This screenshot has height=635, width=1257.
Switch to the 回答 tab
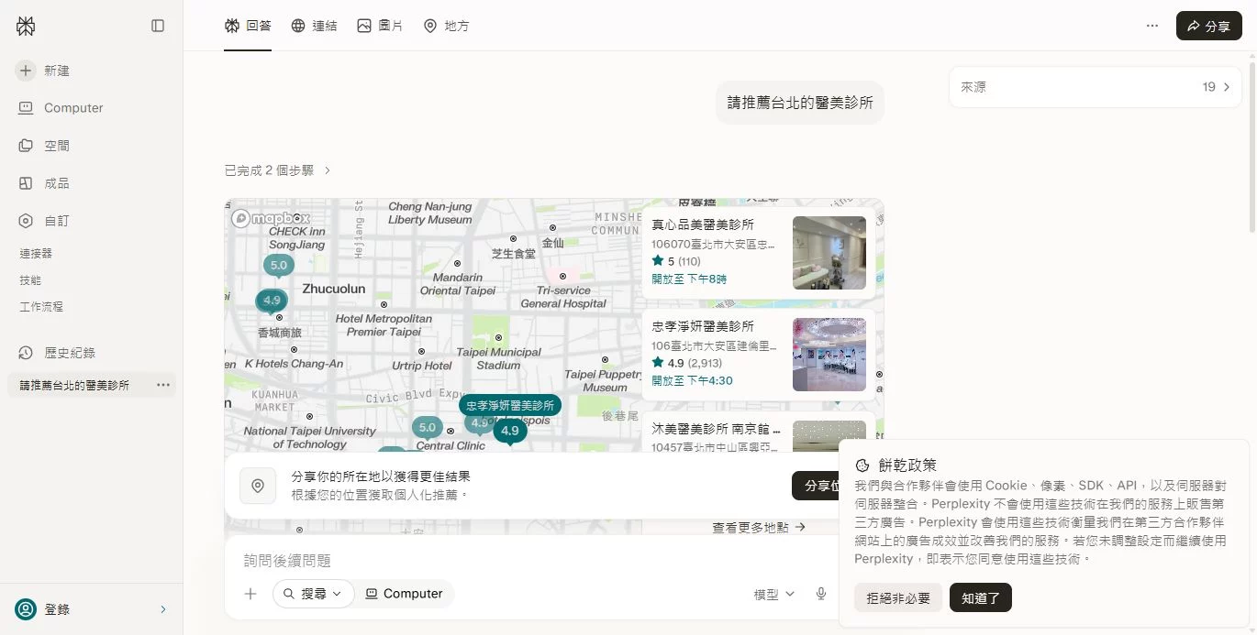tap(248, 26)
